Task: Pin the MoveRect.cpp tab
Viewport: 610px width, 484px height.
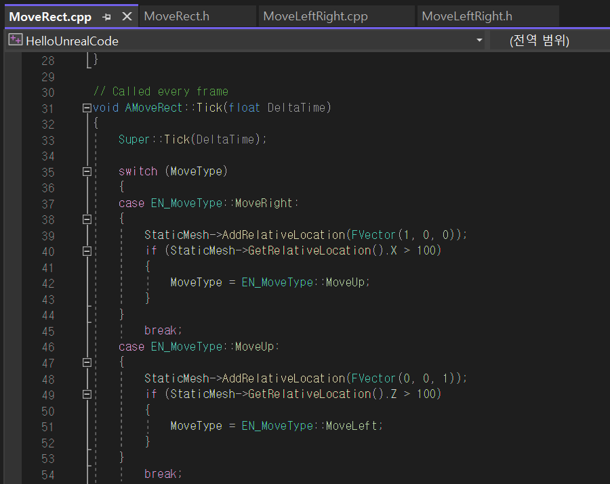Action: 106,17
